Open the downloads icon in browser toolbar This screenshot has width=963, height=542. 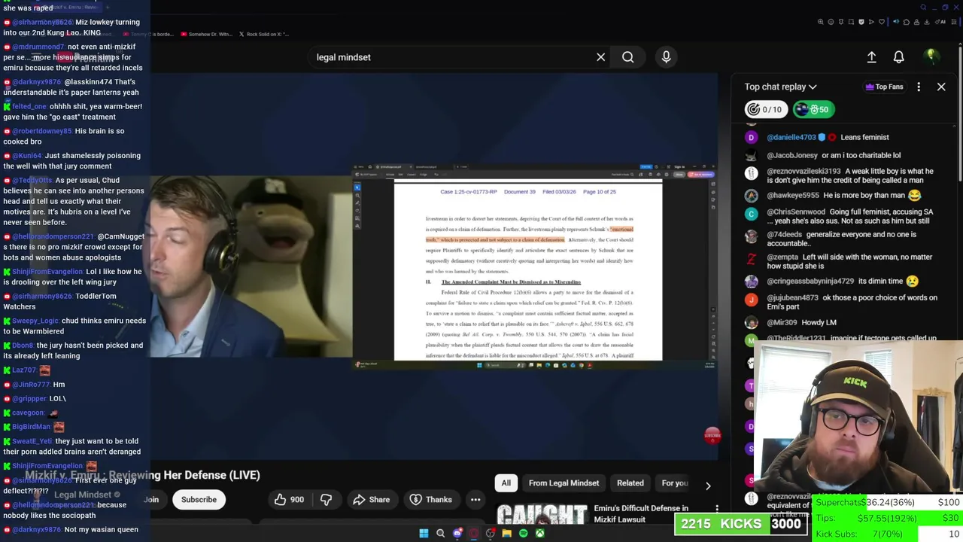pos(927,22)
